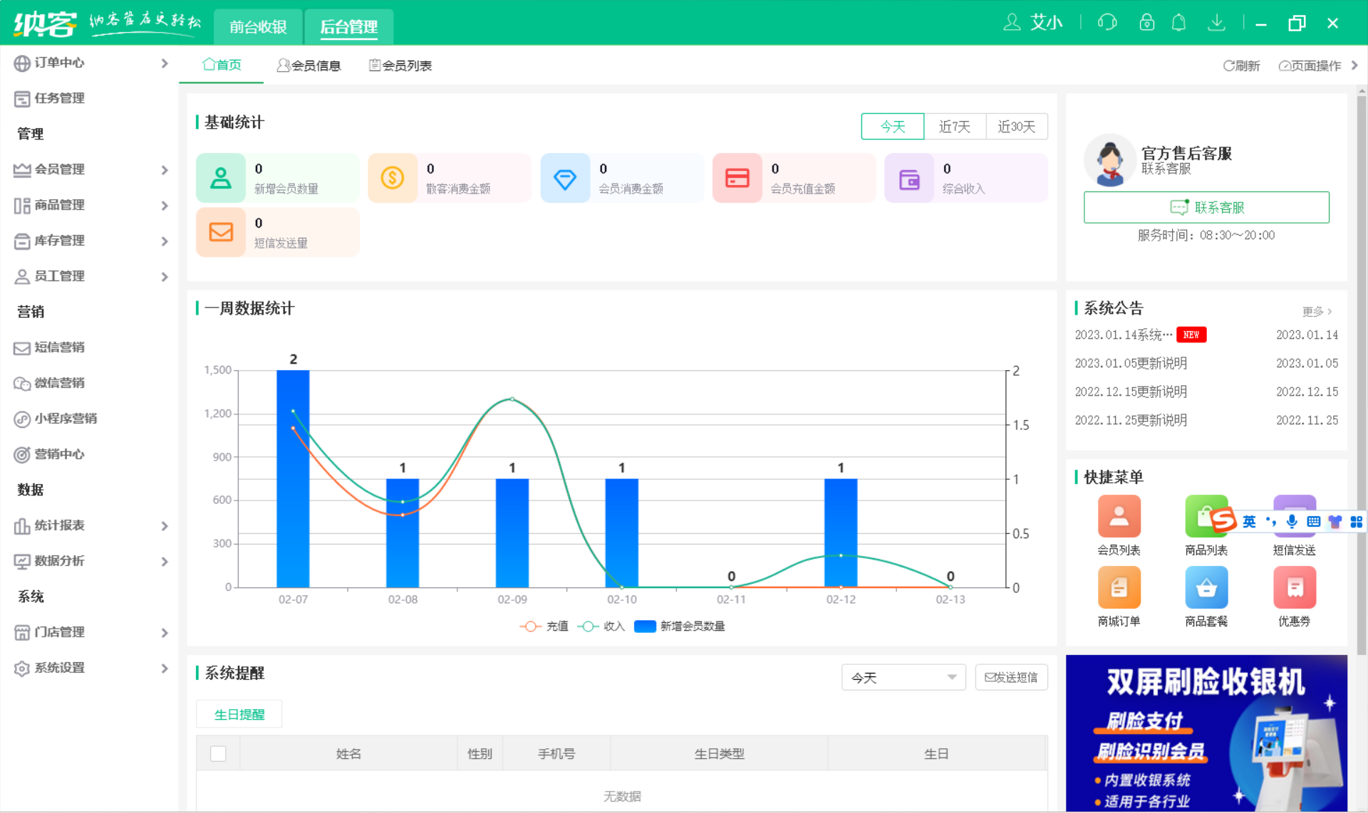Switch statistics range to 近30天
Screen dimensions: 1368x813
pyautogui.click(x=1017, y=126)
